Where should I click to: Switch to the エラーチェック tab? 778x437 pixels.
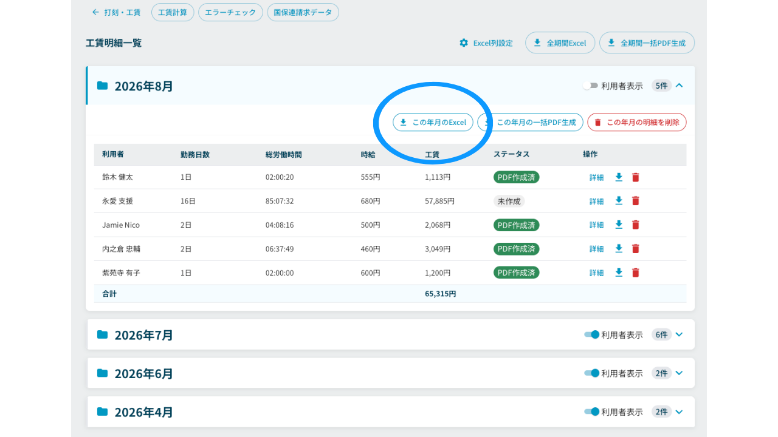point(231,12)
